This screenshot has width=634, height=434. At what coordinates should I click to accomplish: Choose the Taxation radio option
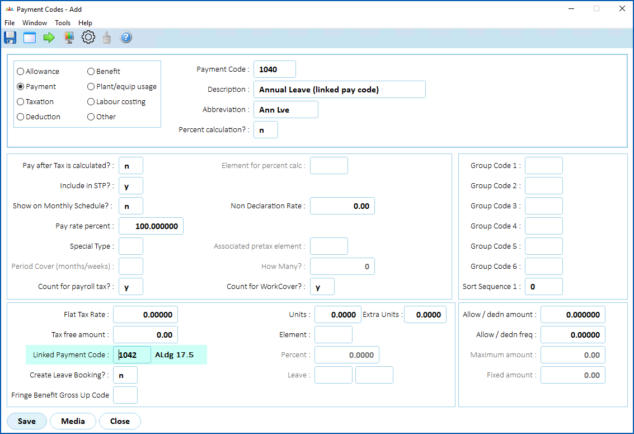(x=21, y=102)
